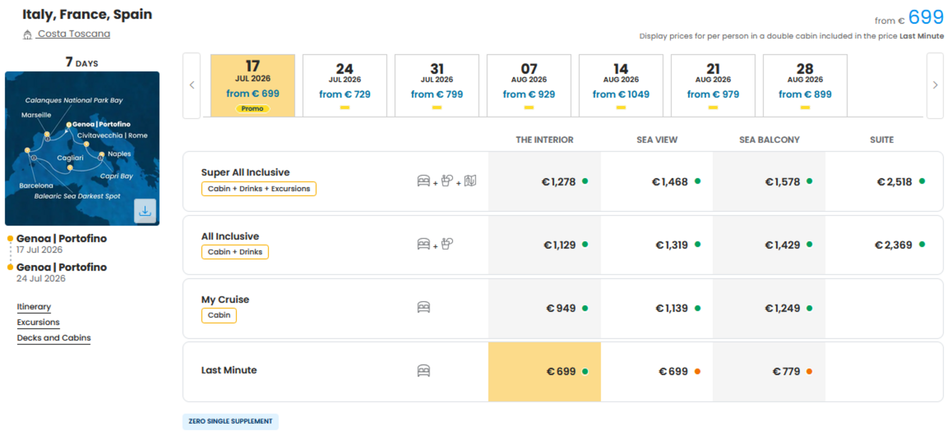Screen dimensions: 952x435
Task: Open the Itinerary link
Action: click(34, 307)
